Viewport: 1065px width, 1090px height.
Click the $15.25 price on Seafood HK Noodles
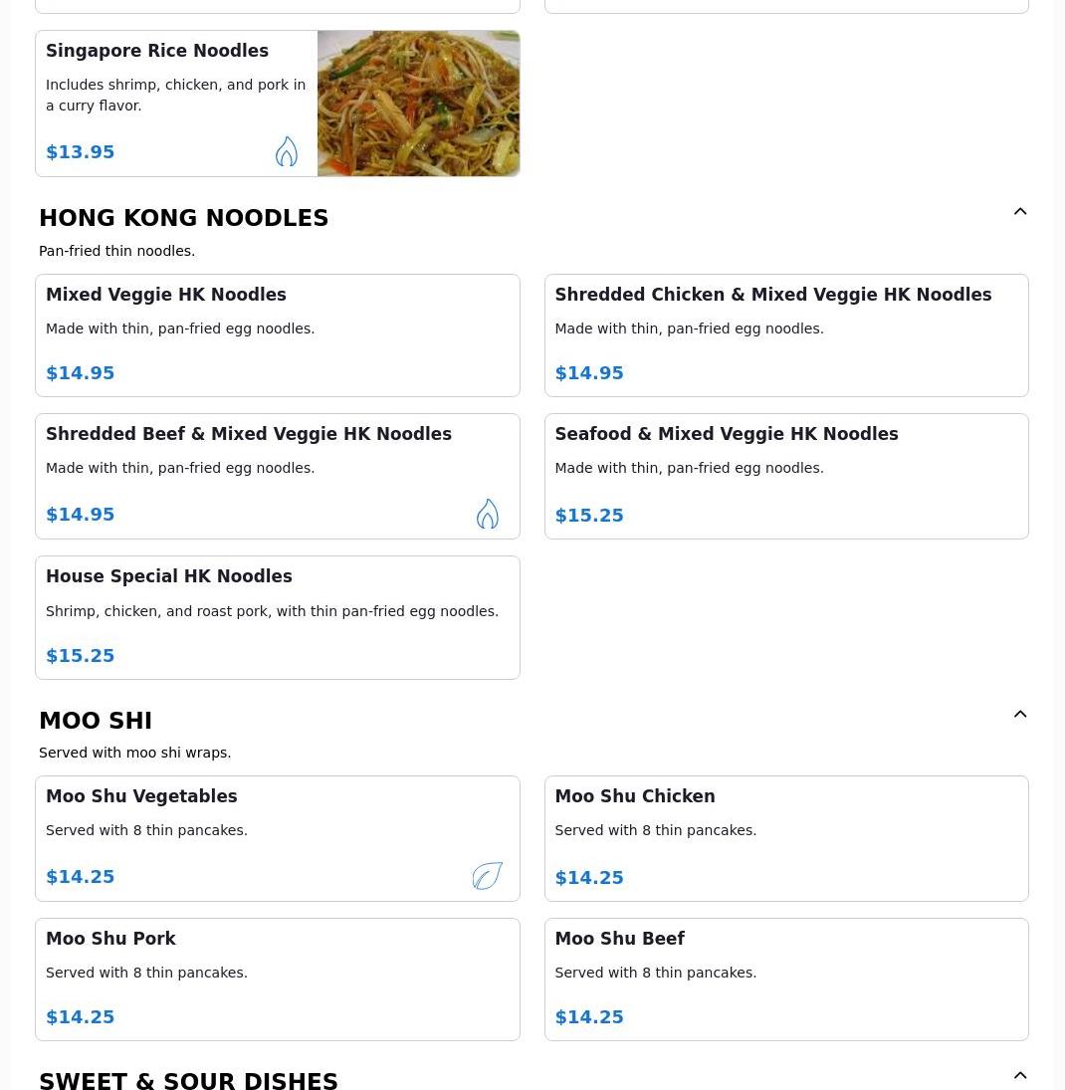589,516
